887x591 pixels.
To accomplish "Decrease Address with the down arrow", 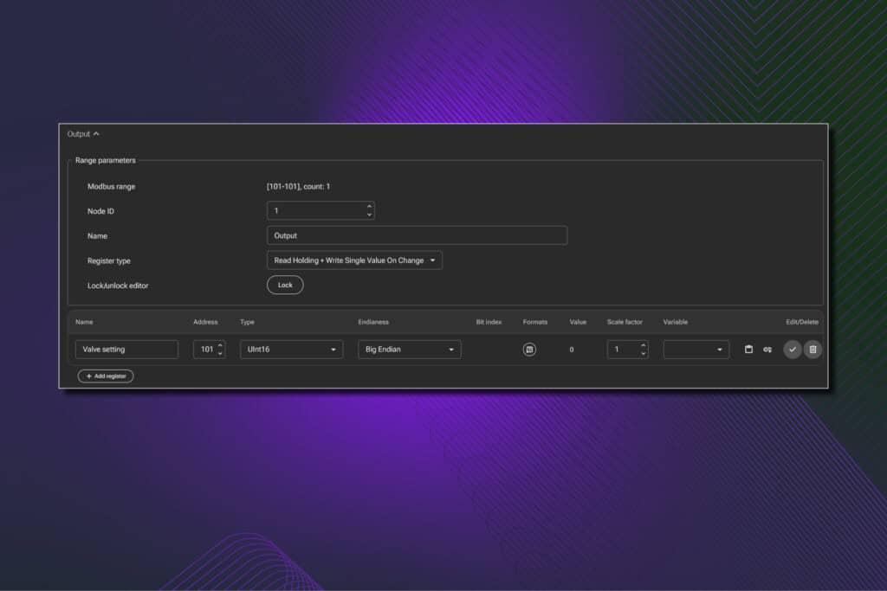I will [220, 353].
